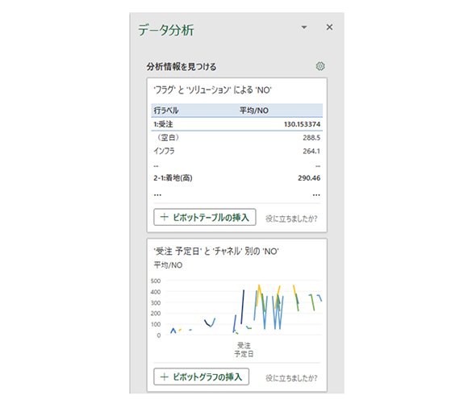476x408 pixels.
Task: Select the 行ラベル column header
Action: (x=166, y=110)
